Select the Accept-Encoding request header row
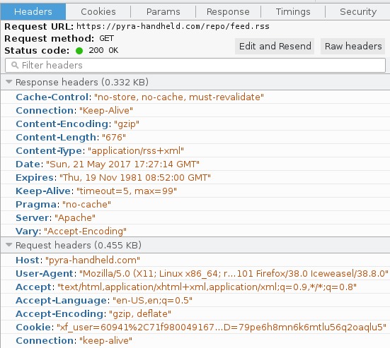This screenshot has width=390, height=348. click(195, 314)
